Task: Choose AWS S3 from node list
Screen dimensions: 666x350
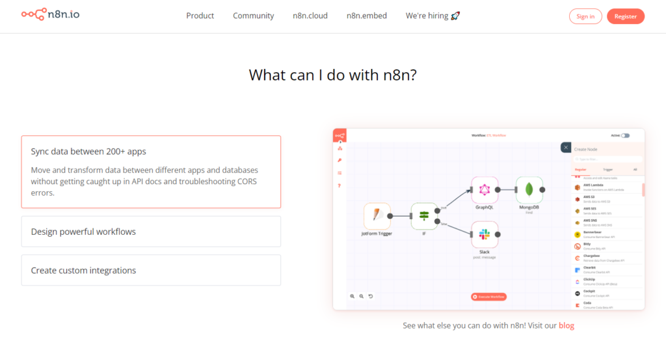Action: pos(607,199)
